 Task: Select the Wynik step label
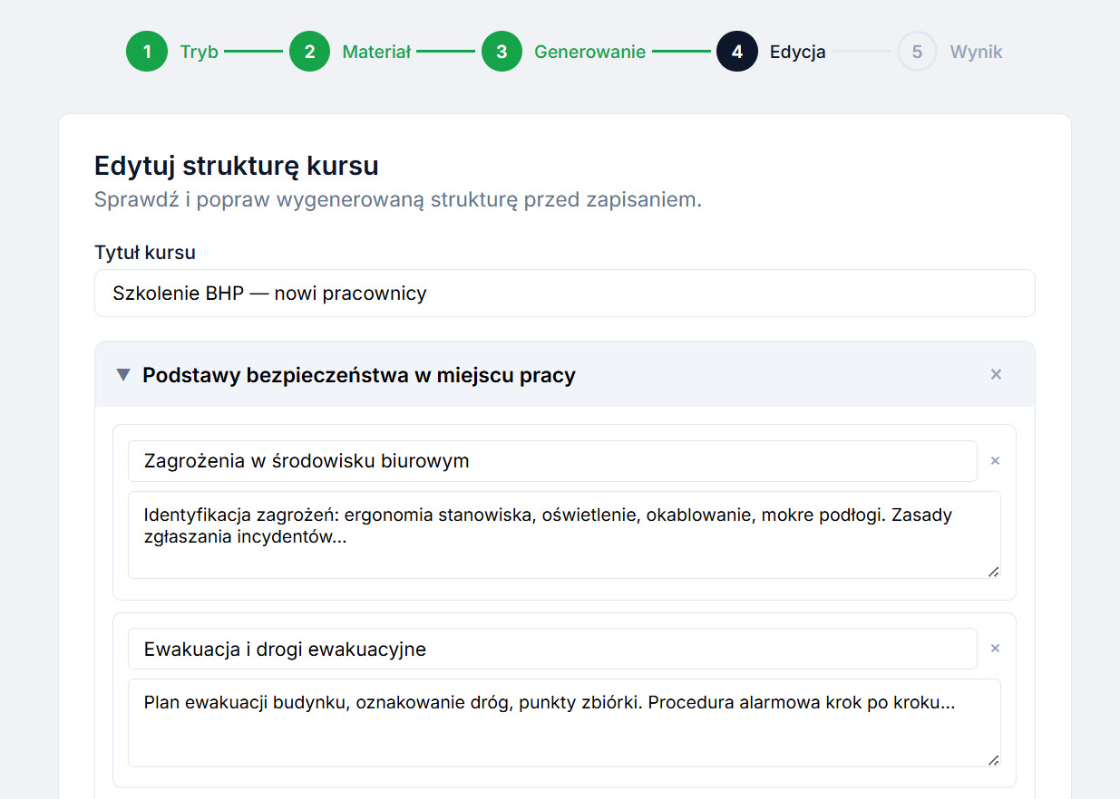(976, 52)
